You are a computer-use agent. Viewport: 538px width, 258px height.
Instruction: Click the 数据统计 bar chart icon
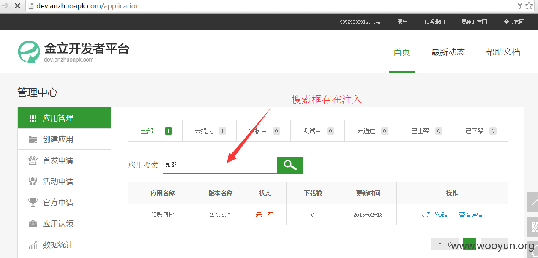[x=33, y=245]
